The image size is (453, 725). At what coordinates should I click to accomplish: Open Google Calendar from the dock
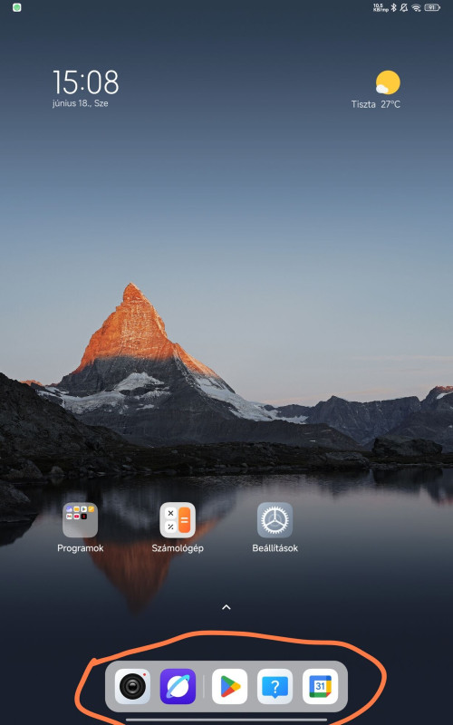[x=321, y=686]
